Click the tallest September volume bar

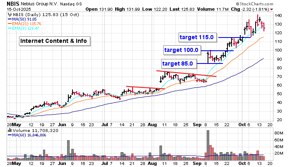(207, 144)
